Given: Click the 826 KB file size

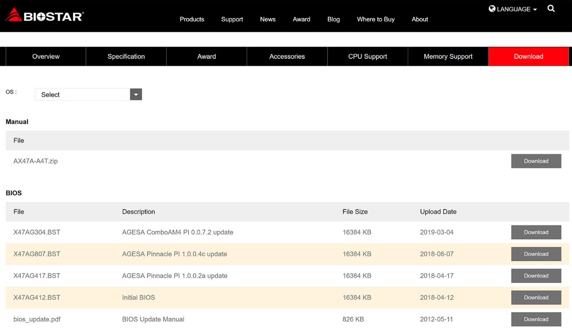Looking at the screenshot, I should [353, 319].
